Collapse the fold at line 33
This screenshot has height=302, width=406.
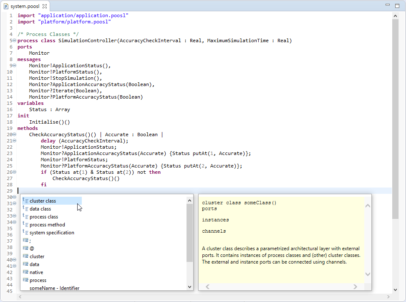[15, 216]
